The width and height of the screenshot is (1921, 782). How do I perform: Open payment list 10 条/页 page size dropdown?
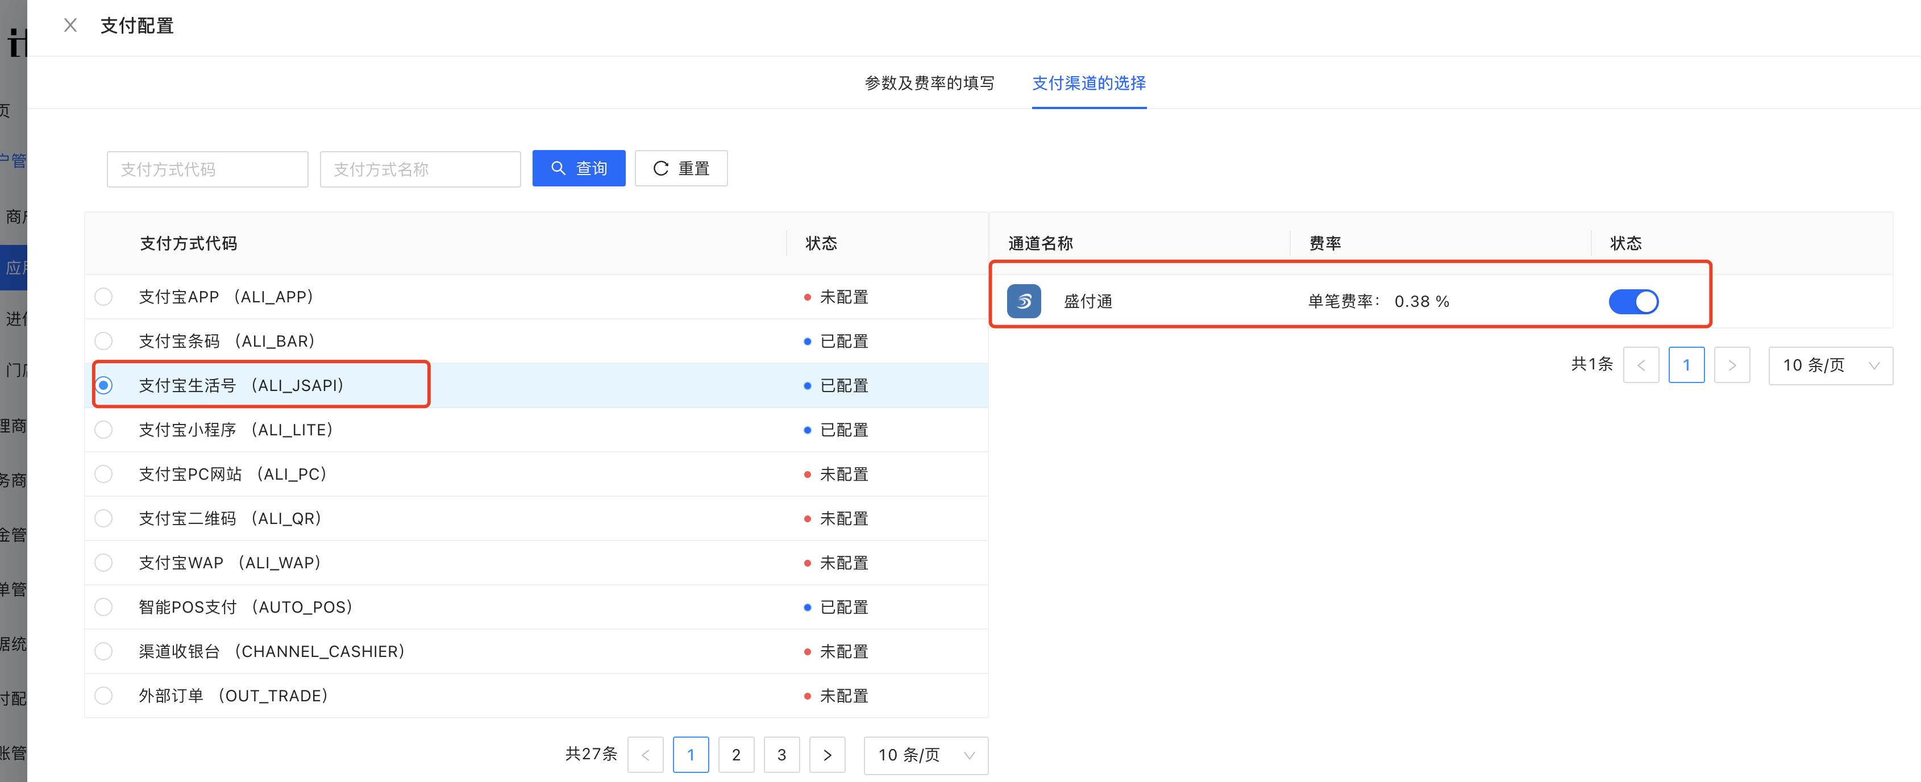[x=925, y=754]
